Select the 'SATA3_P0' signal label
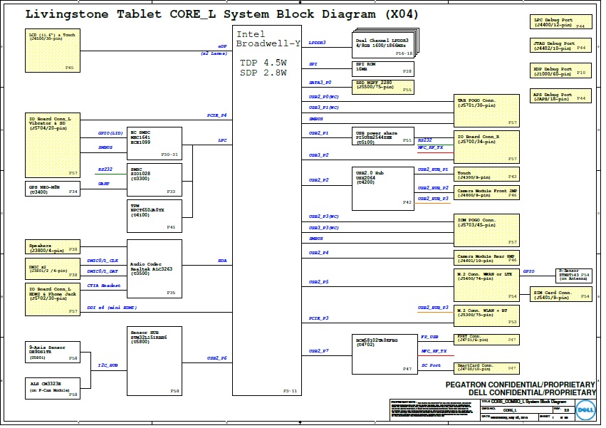The image size is (606, 428). (320, 83)
